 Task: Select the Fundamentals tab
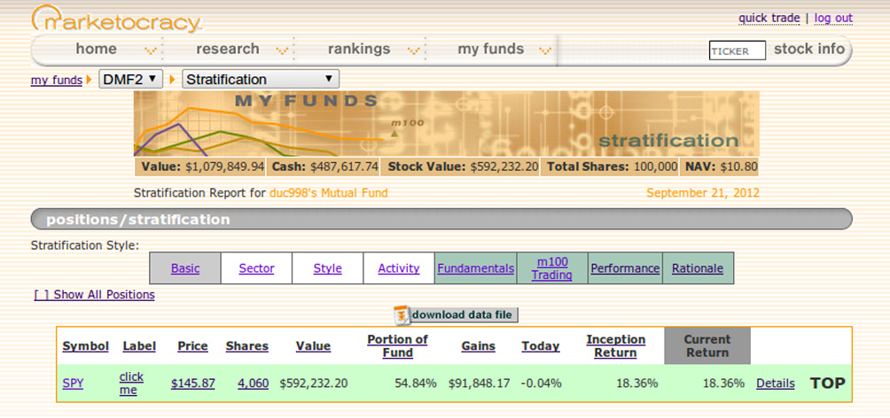pos(476,268)
